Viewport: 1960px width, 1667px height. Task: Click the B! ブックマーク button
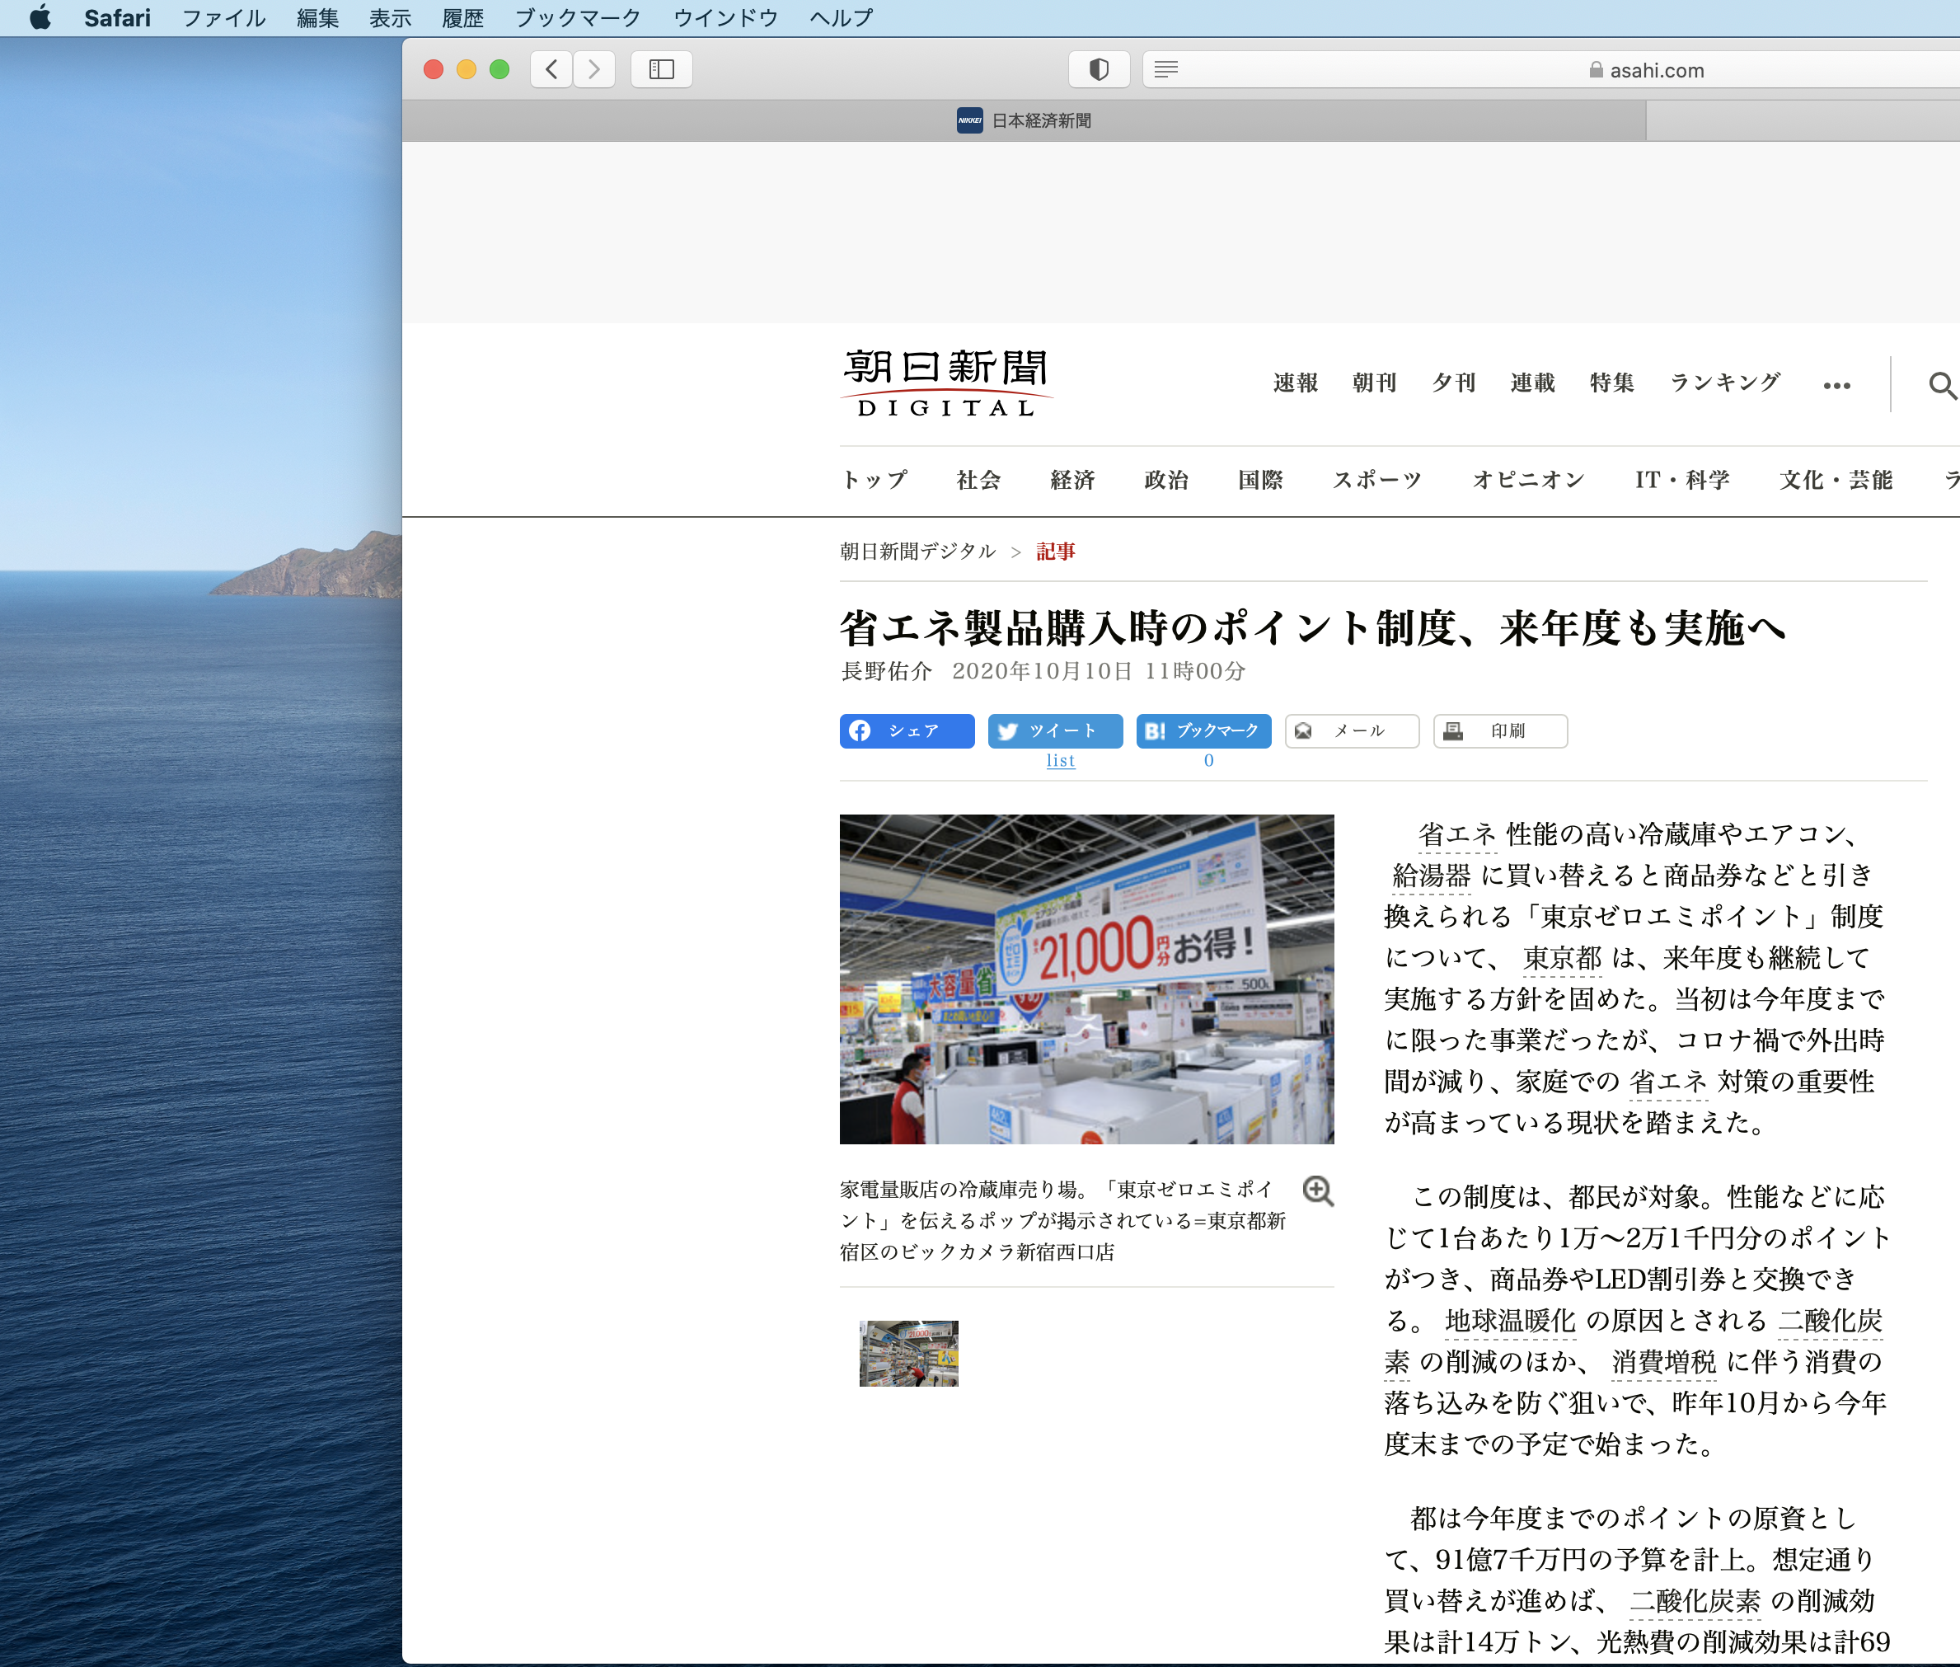tap(1203, 730)
